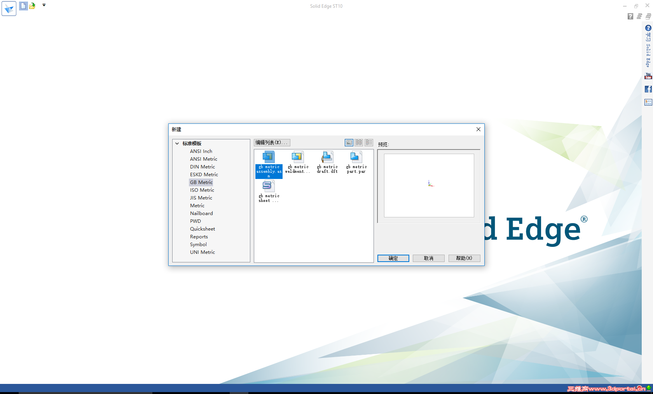
Task: Switch to details list view
Action: coord(369,142)
